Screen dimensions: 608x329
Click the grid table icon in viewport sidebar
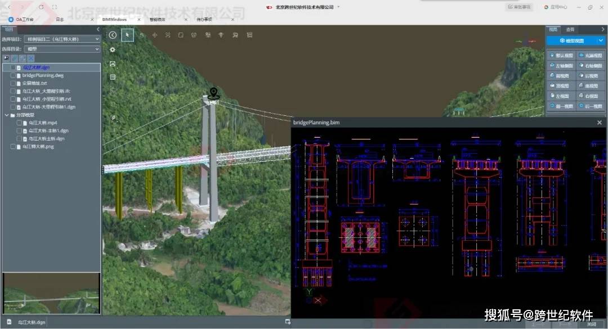pos(113,77)
